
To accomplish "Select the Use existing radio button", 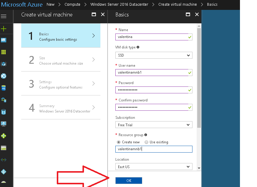I will click(x=146, y=142).
